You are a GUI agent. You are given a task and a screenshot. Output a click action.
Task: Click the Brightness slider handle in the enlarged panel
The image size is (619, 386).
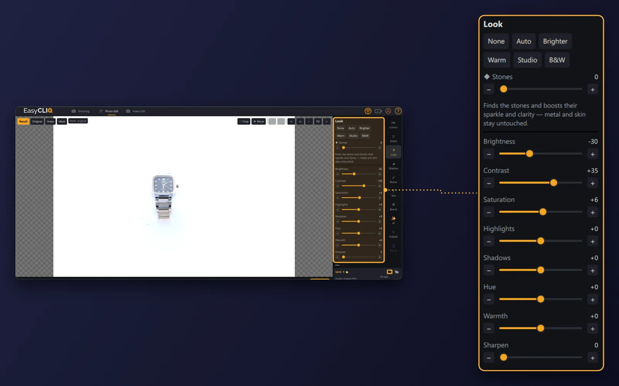[530, 154]
